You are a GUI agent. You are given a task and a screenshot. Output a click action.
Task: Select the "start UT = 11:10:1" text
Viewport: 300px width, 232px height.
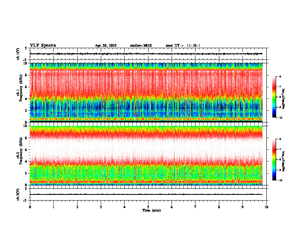pos(183,45)
